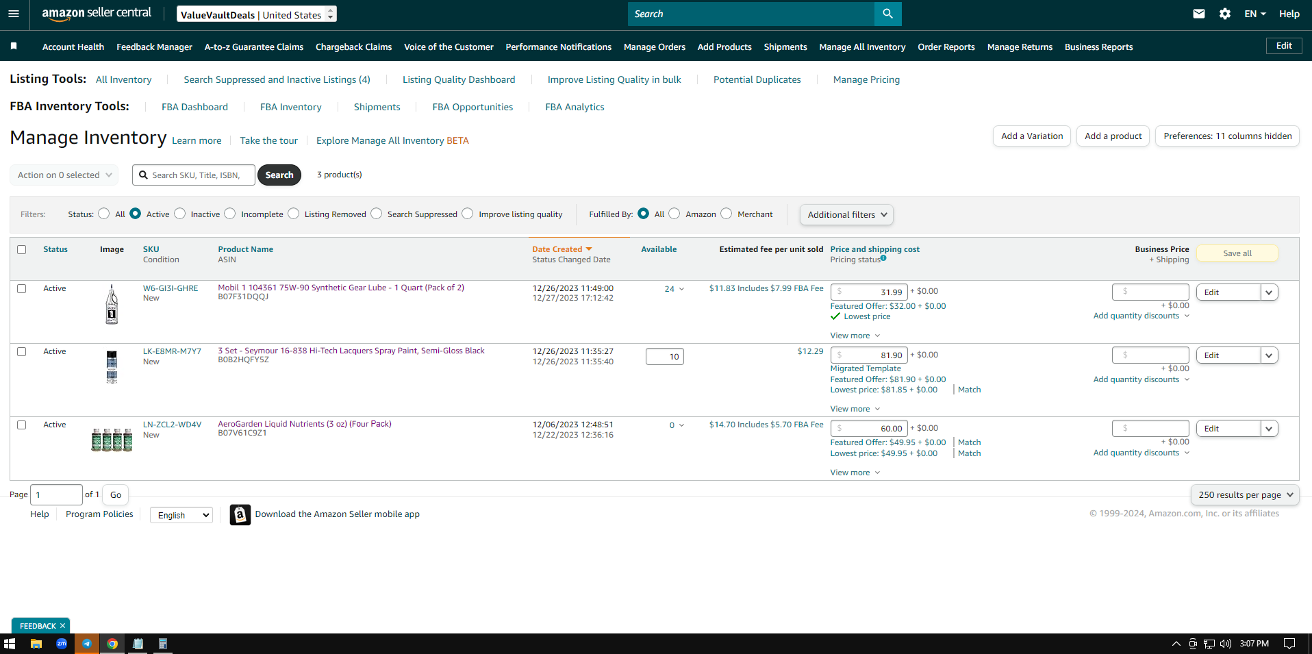Open Edit dropdown arrow for Seymour row
This screenshot has height=654, width=1312.
pyautogui.click(x=1269, y=355)
